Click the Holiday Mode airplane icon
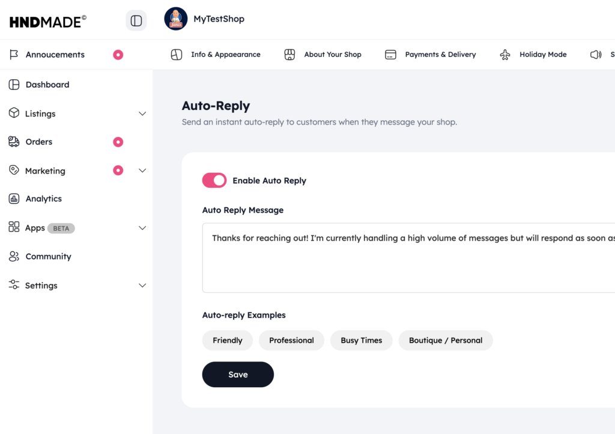The width and height of the screenshot is (615, 434). [505, 55]
